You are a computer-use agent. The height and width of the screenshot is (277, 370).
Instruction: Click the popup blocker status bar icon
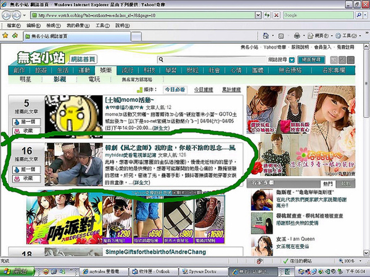pyautogui.click(x=260, y=261)
